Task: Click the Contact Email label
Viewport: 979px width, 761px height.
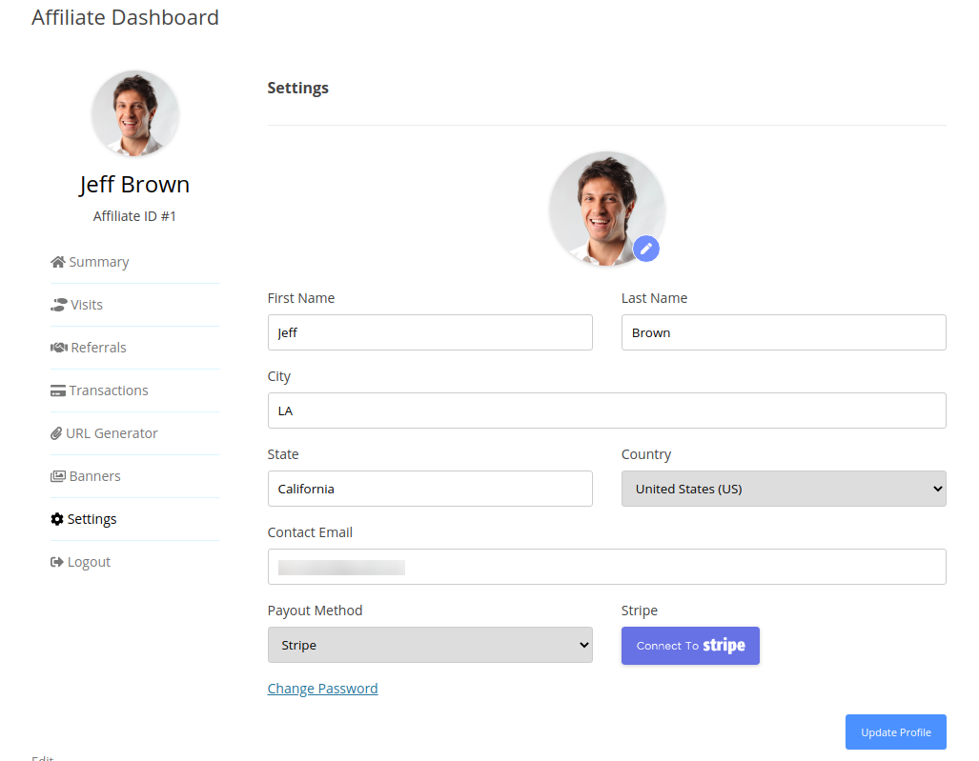Action: coord(310,532)
